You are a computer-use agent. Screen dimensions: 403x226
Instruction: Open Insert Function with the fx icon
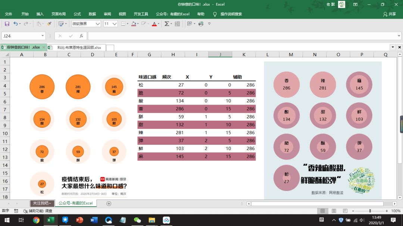coord(82,35)
